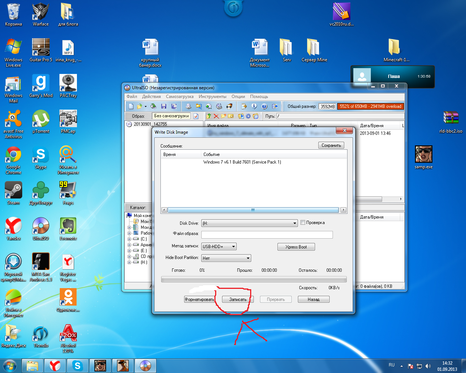Open the Файл menu

coord(132,97)
